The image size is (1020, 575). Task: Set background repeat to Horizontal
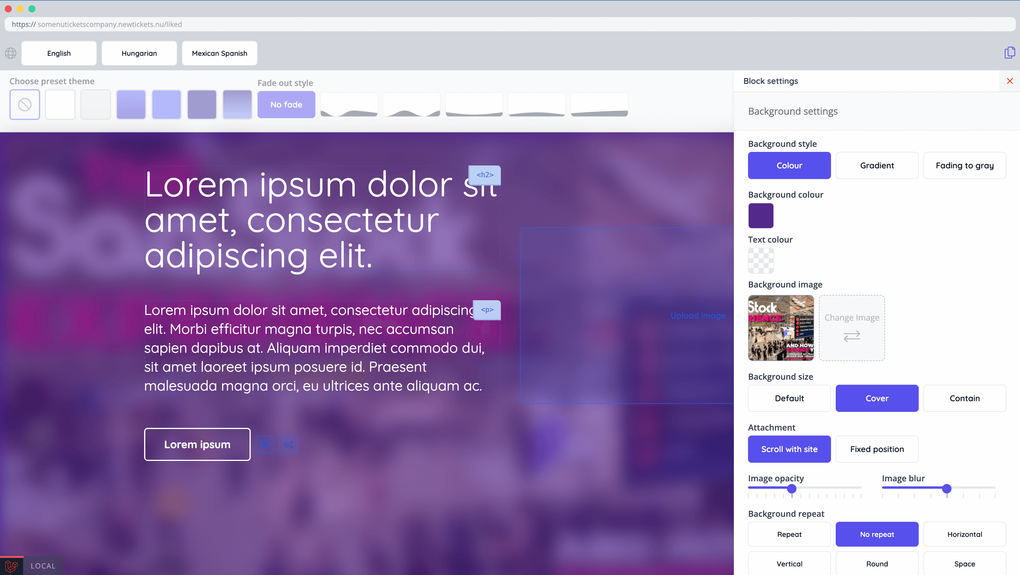(x=964, y=534)
